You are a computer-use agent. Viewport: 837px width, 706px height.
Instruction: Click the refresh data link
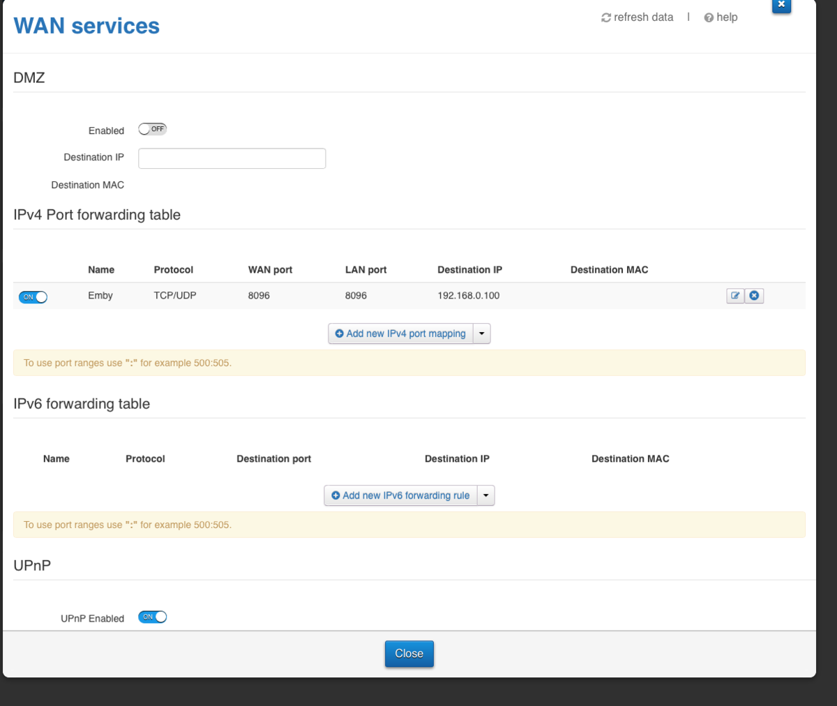point(638,17)
